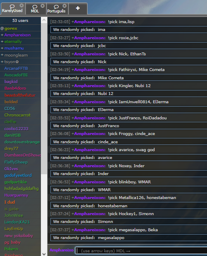Select user godofyeetlord in the list
Screen dimensions: 207x256
tap(18, 175)
